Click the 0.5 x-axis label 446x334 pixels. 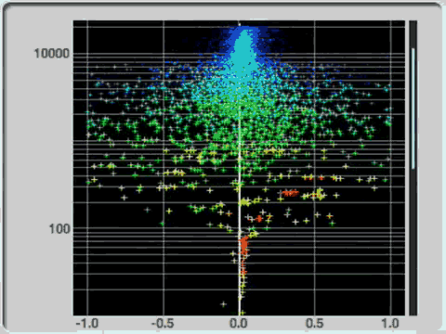click(314, 324)
